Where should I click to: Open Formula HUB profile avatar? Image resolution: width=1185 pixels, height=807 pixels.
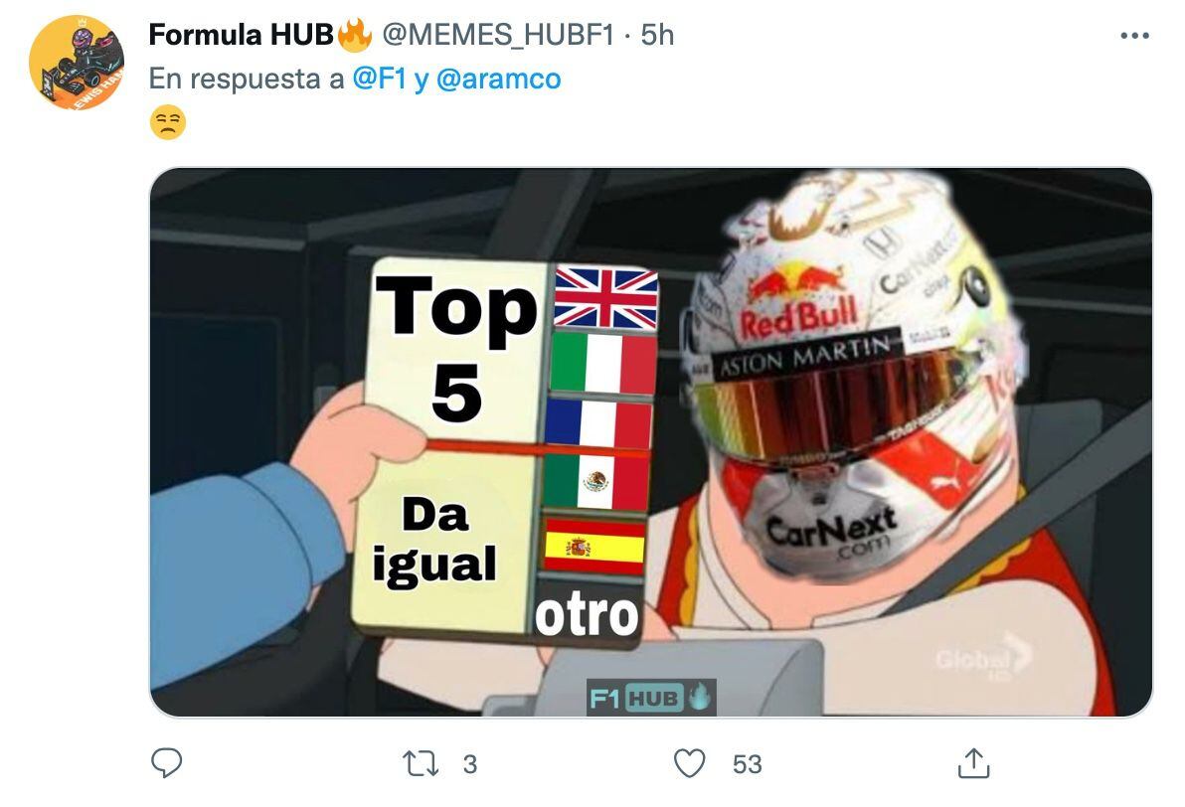77,63
